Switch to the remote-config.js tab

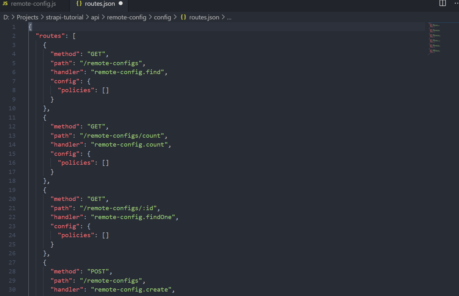(33, 4)
